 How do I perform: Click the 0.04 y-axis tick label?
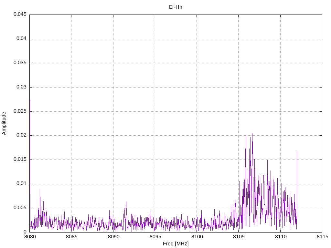tap(21, 39)
